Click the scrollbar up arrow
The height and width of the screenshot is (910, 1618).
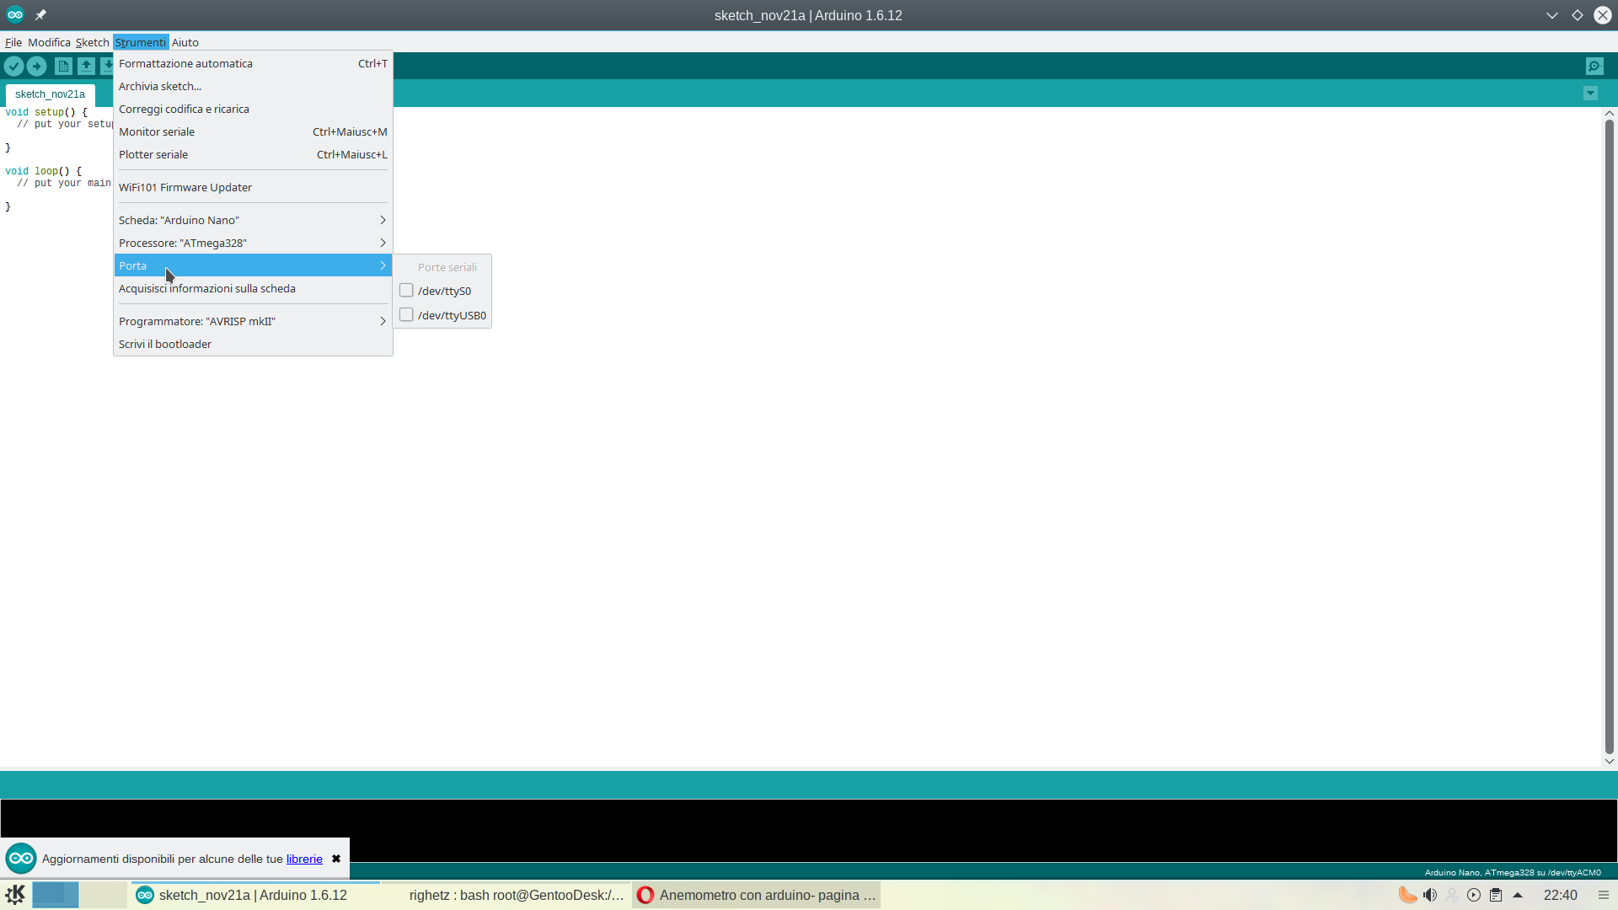[x=1609, y=113]
